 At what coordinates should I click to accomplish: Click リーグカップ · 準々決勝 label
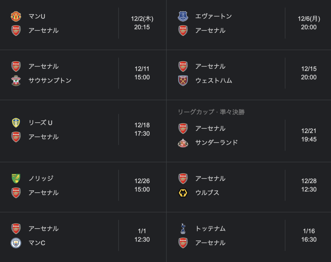[x=211, y=112]
